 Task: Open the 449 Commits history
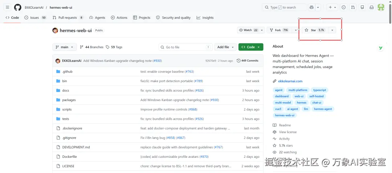248,60
